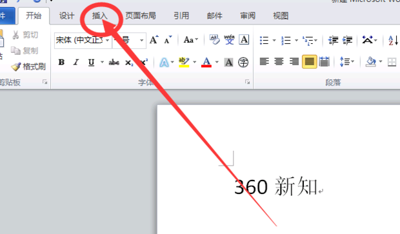Toggle bold formatting

click(61, 62)
